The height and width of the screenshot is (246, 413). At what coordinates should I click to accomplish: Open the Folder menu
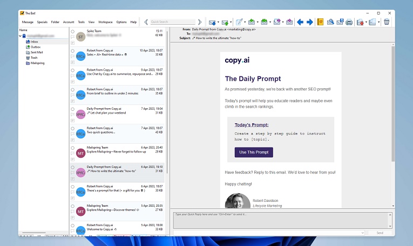55,22
